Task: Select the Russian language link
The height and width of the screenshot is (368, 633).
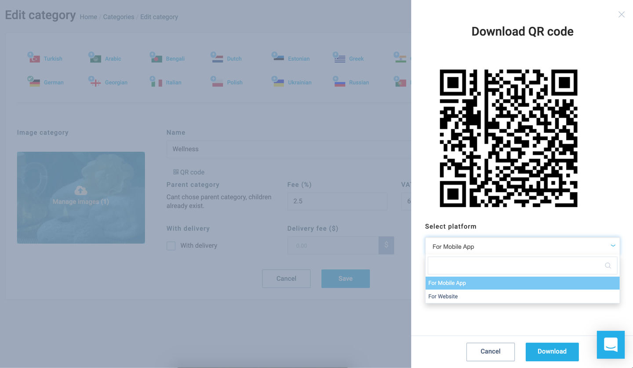Action: pos(359,82)
